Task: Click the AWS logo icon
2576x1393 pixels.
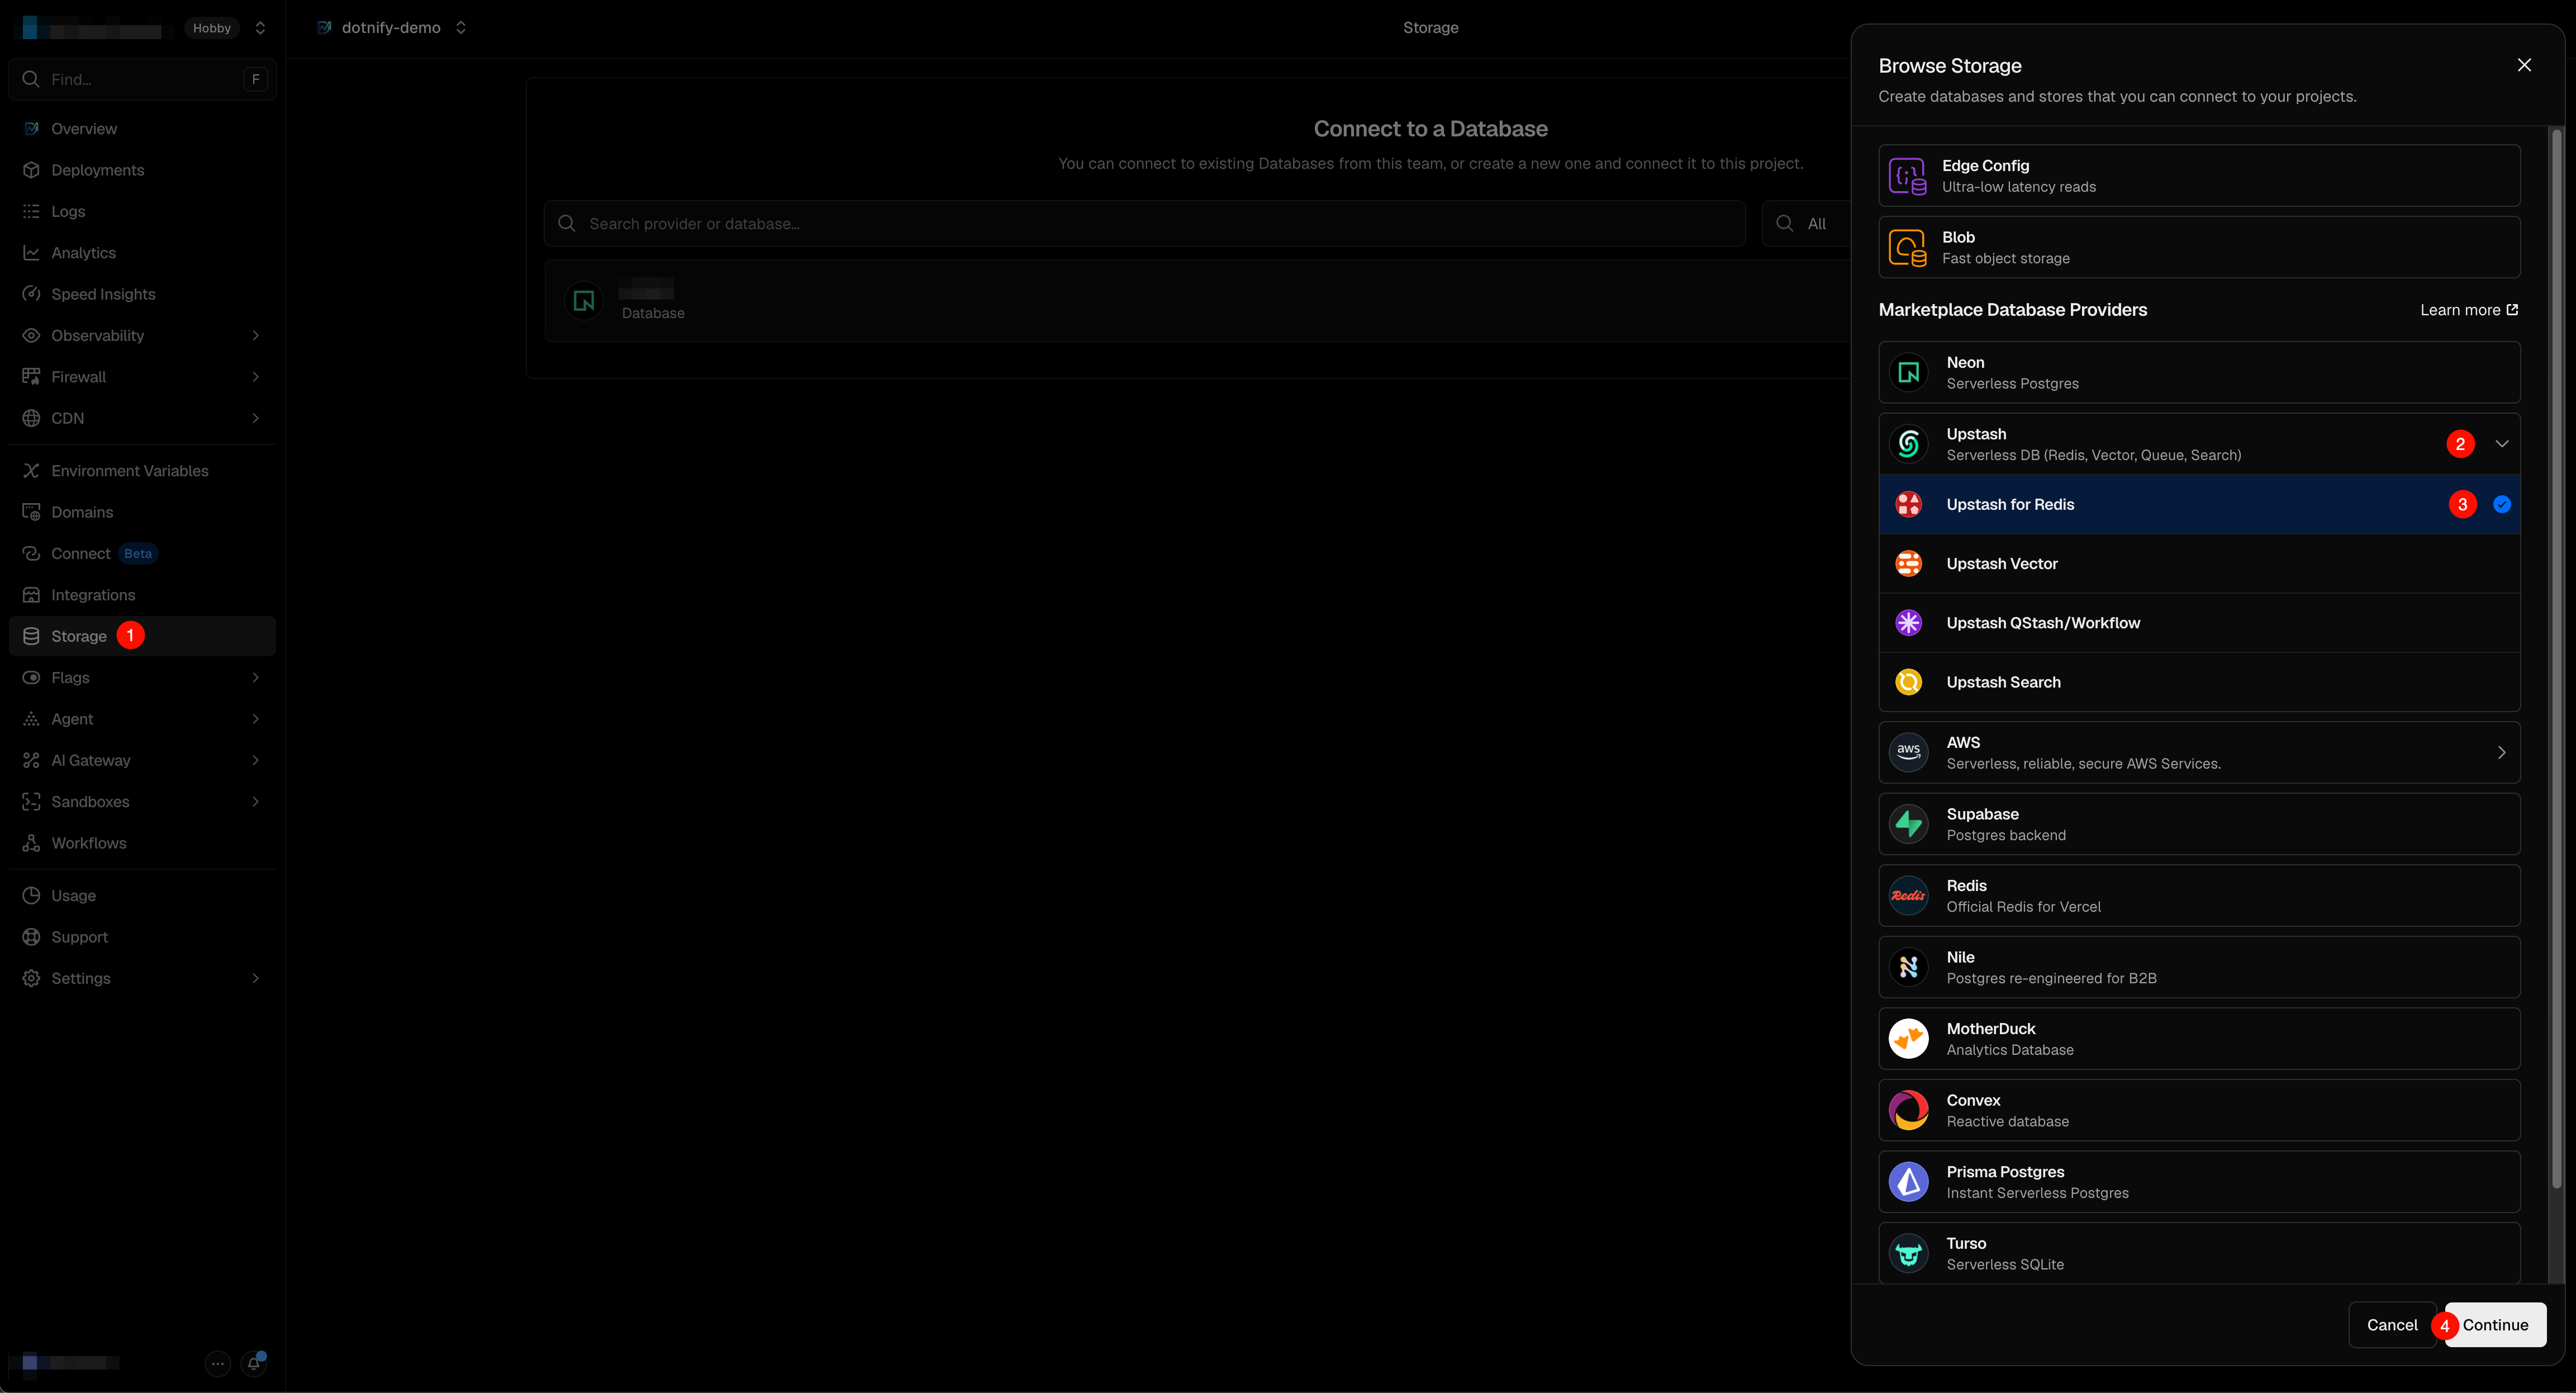Action: [1908, 752]
